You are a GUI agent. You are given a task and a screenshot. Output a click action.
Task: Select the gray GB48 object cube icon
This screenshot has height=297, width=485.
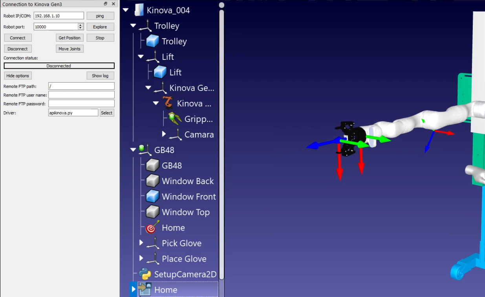point(152,166)
